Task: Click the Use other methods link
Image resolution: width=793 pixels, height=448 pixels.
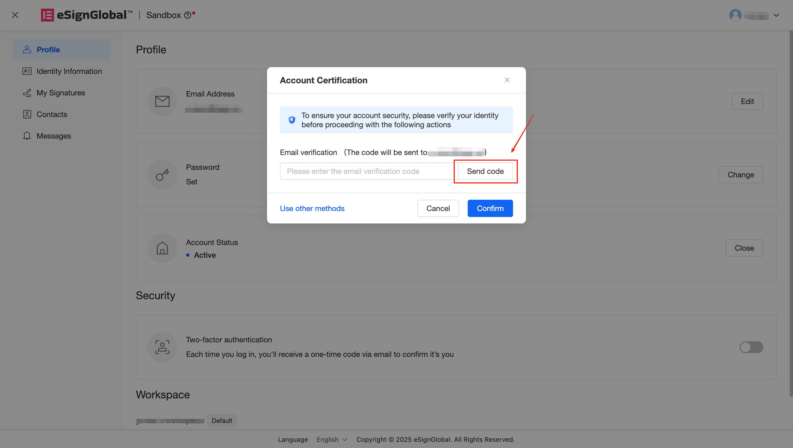Action: click(x=312, y=208)
